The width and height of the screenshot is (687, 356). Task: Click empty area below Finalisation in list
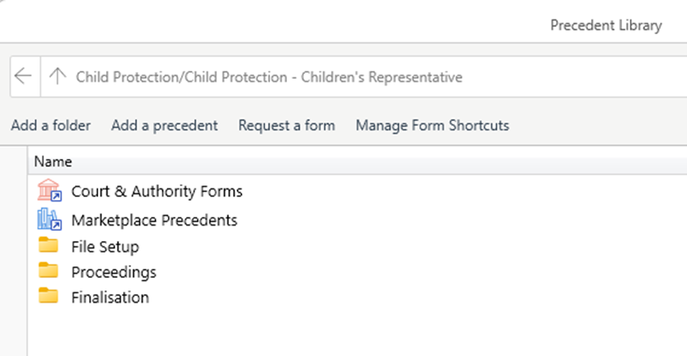point(309,332)
